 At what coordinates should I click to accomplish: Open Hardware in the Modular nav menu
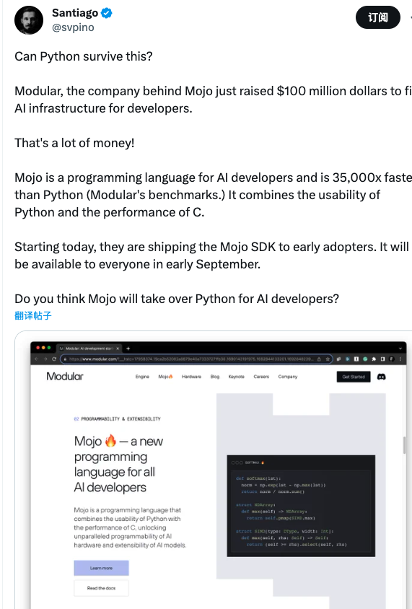pyautogui.click(x=191, y=377)
